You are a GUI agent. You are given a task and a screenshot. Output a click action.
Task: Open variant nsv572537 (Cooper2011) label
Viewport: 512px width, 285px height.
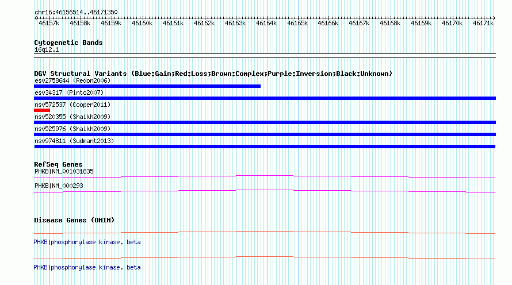click(72, 105)
